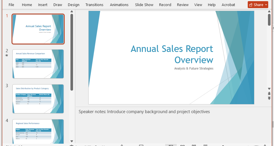Viewport: 274px width, 146px height.
Task: Click the animation star icon under slide 2
Action: (7, 55)
